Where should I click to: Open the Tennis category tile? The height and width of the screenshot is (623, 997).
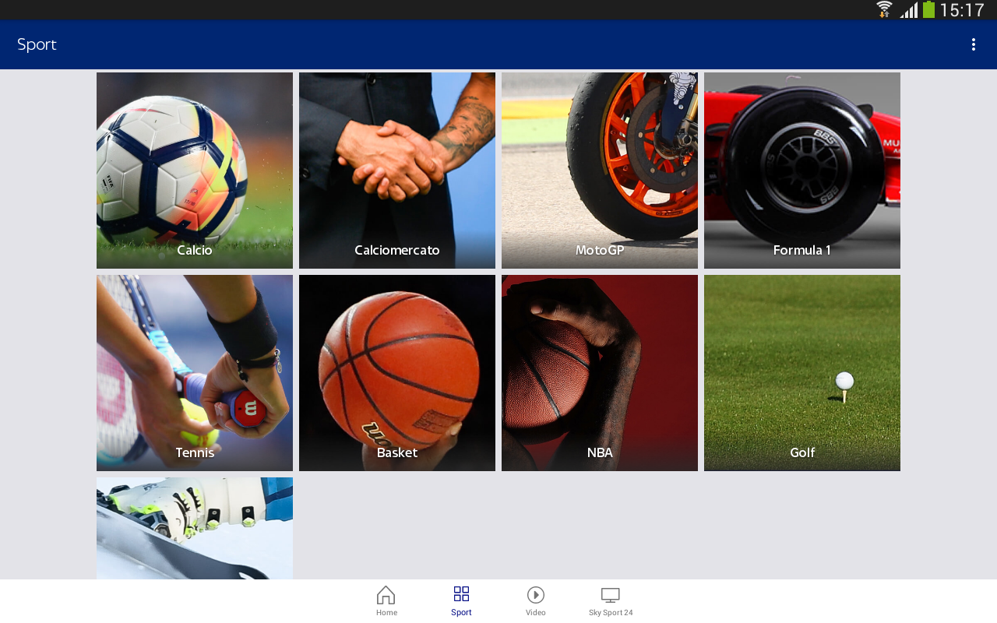195,373
